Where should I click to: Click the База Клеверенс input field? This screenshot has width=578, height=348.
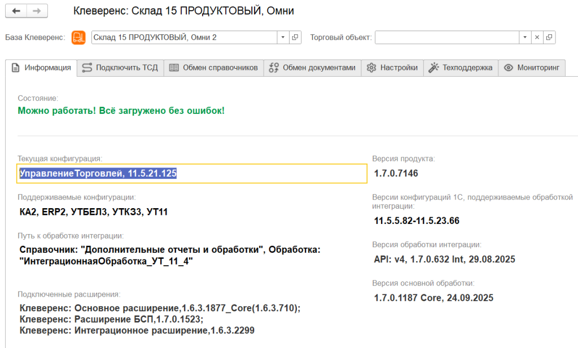183,37
